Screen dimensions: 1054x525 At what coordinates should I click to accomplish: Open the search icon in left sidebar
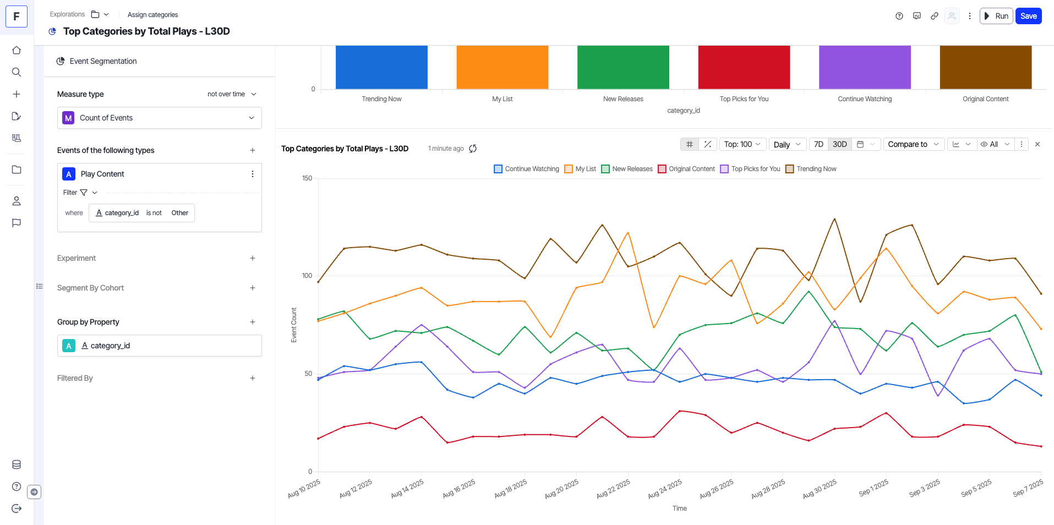coord(17,72)
